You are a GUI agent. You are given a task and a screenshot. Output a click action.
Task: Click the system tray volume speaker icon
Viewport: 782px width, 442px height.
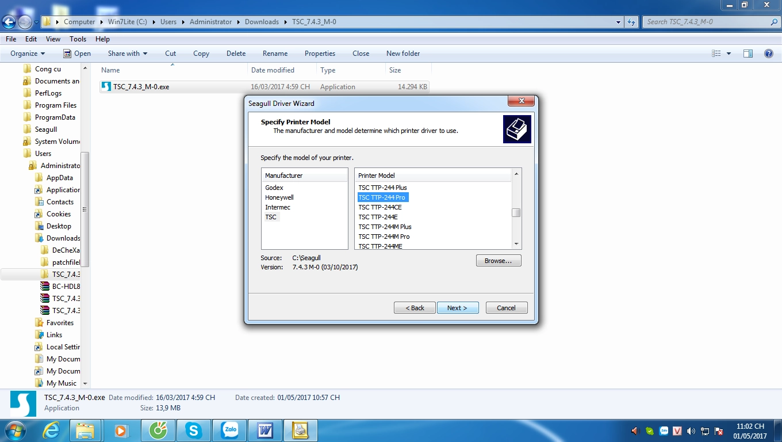691,430
